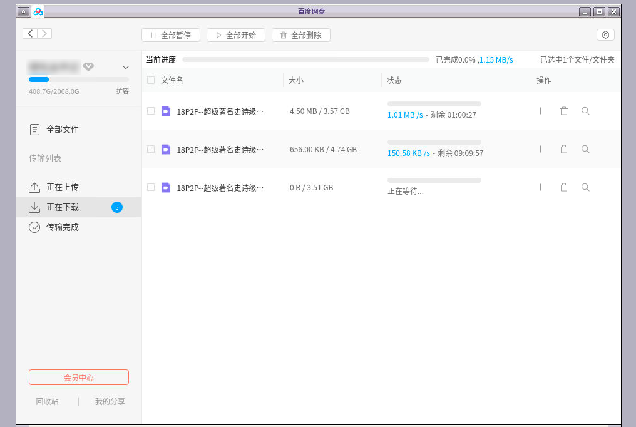Pause the 4.74 GB download

pos(543,149)
